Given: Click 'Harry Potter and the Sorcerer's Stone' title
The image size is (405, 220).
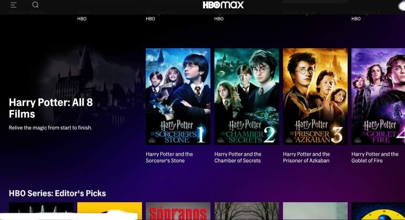Looking at the screenshot, I should pyautogui.click(x=169, y=157).
